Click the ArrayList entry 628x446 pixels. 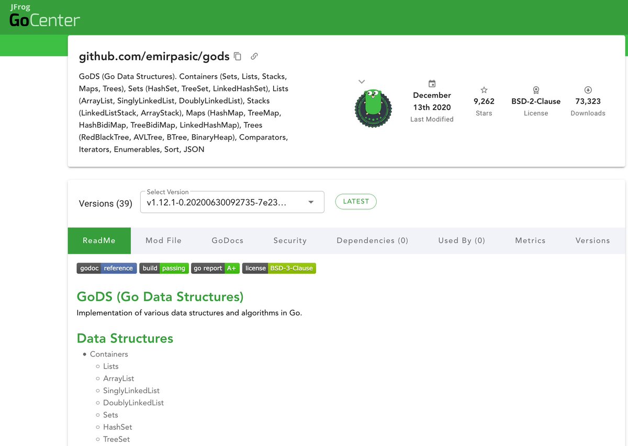[x=119, y=378]
